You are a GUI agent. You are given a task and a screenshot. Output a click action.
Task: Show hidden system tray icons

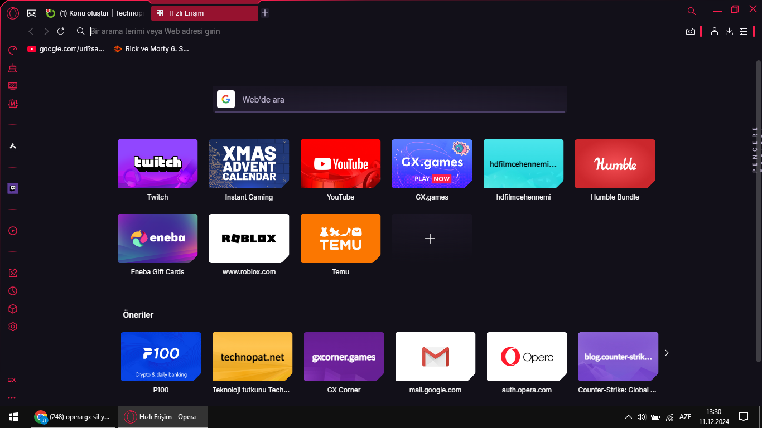pyautogui.click(x=629, y=416)
